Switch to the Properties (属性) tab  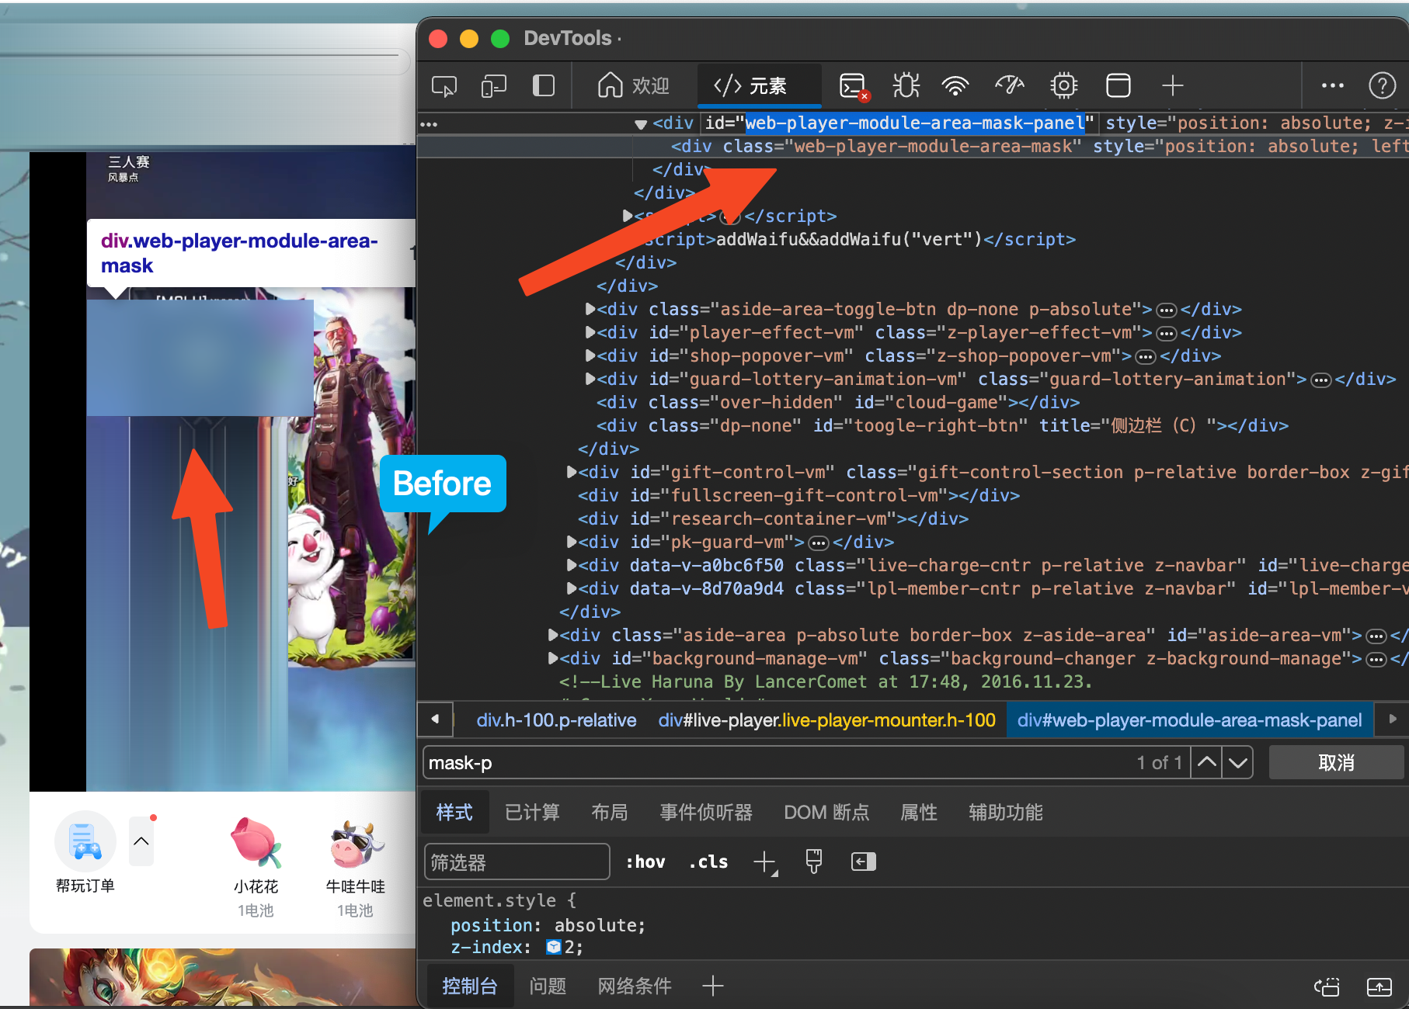pos(919,813)
